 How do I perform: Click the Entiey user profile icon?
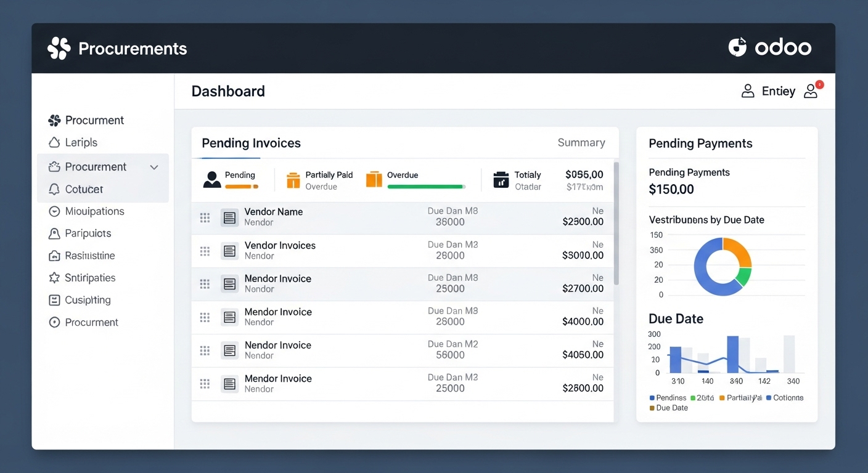coord(748,91)
